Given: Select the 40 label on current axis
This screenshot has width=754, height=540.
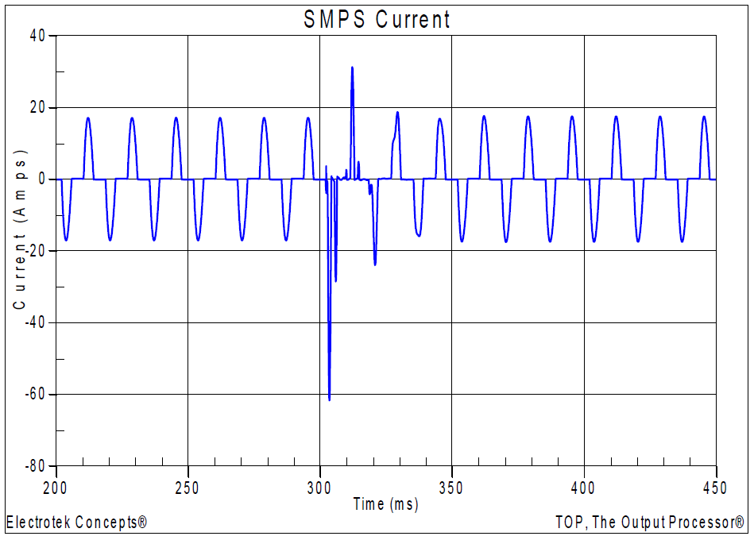Looking at the screenshot, I should click(39, 36).
